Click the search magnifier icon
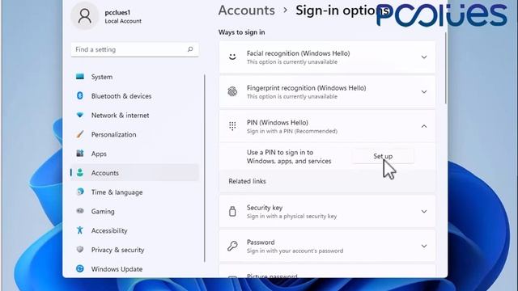The image size is (518, 291). click(190, 49)
